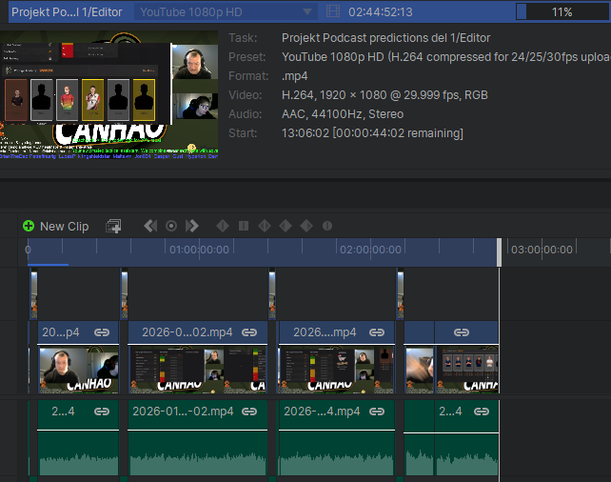This screenshot has width=611, height=482.
Task: Click the 02:44:52:13 duration text
Action: 381,12
